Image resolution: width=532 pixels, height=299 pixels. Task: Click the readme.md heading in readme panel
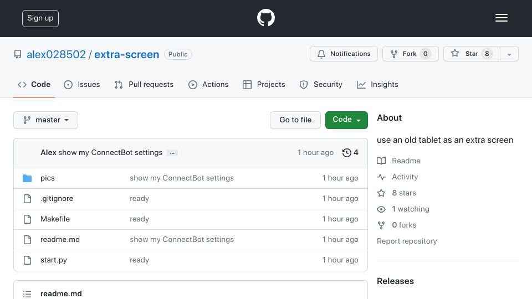pos(61,293)
